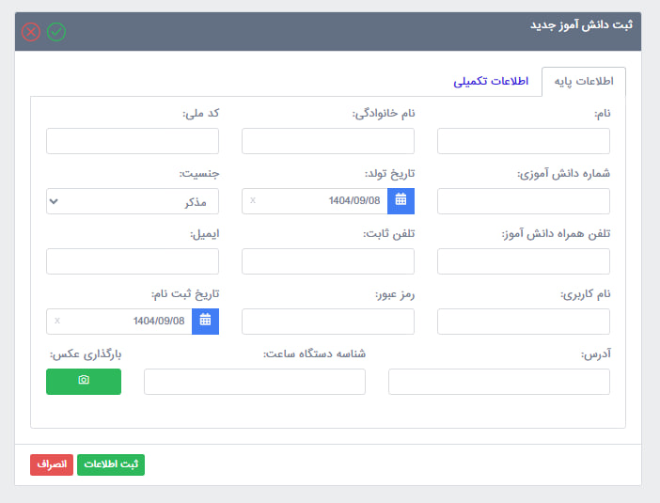
Task: Focus the رمز عبور field
Action: pyautogui.click(x=327, y=322)
